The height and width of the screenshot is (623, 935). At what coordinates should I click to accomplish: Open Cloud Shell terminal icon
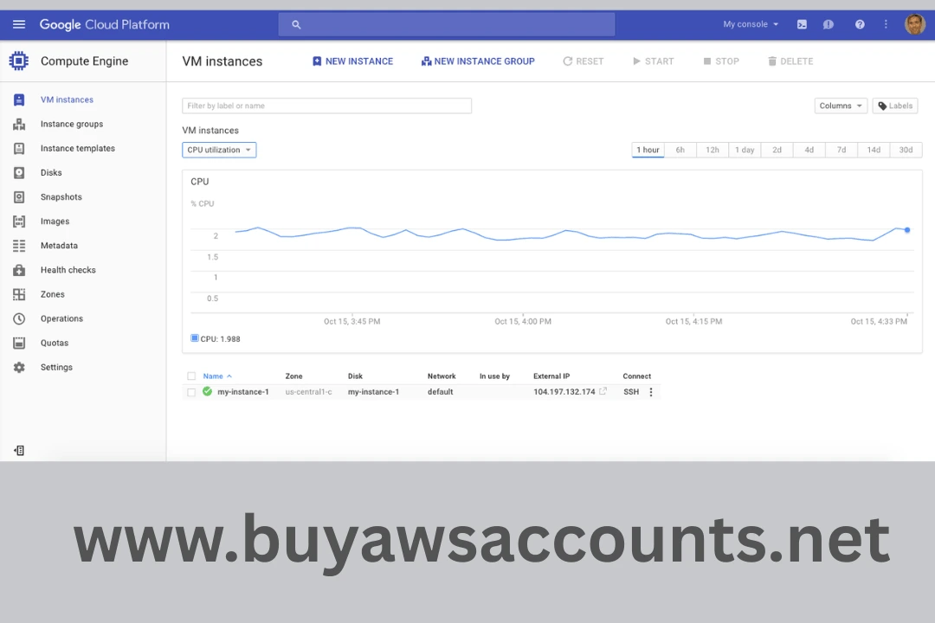(x=802, y=24)
